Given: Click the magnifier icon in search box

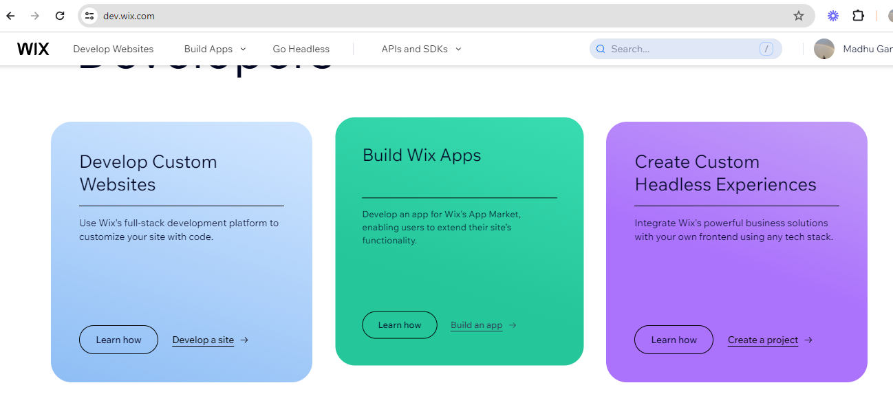Looking at the screenshot, I should pyautogui.click(x=601, y=49).
